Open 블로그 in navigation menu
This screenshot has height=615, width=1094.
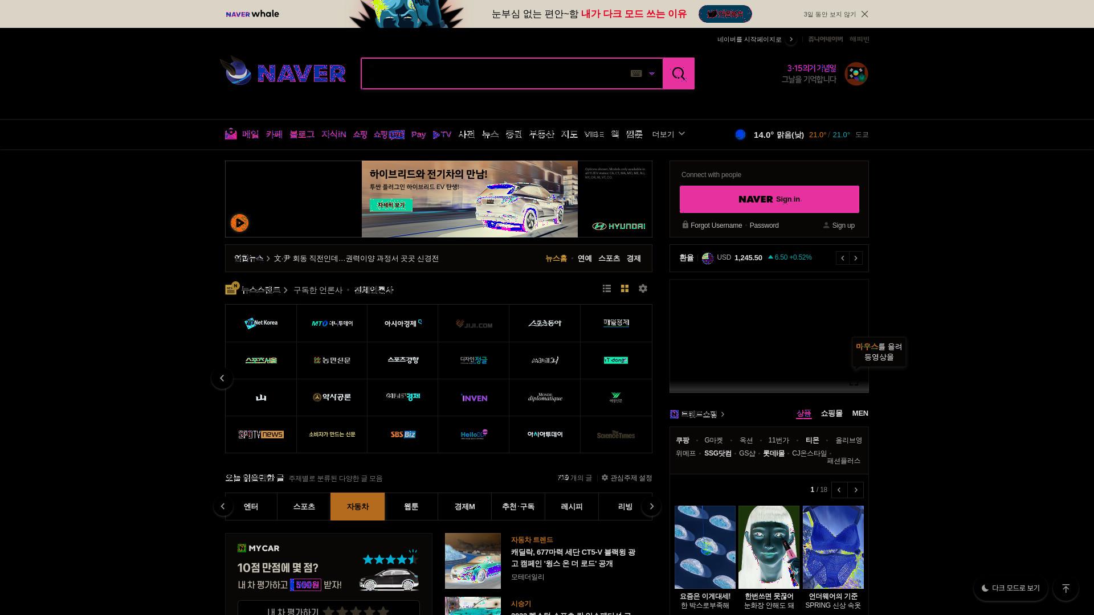coord(301,134)
